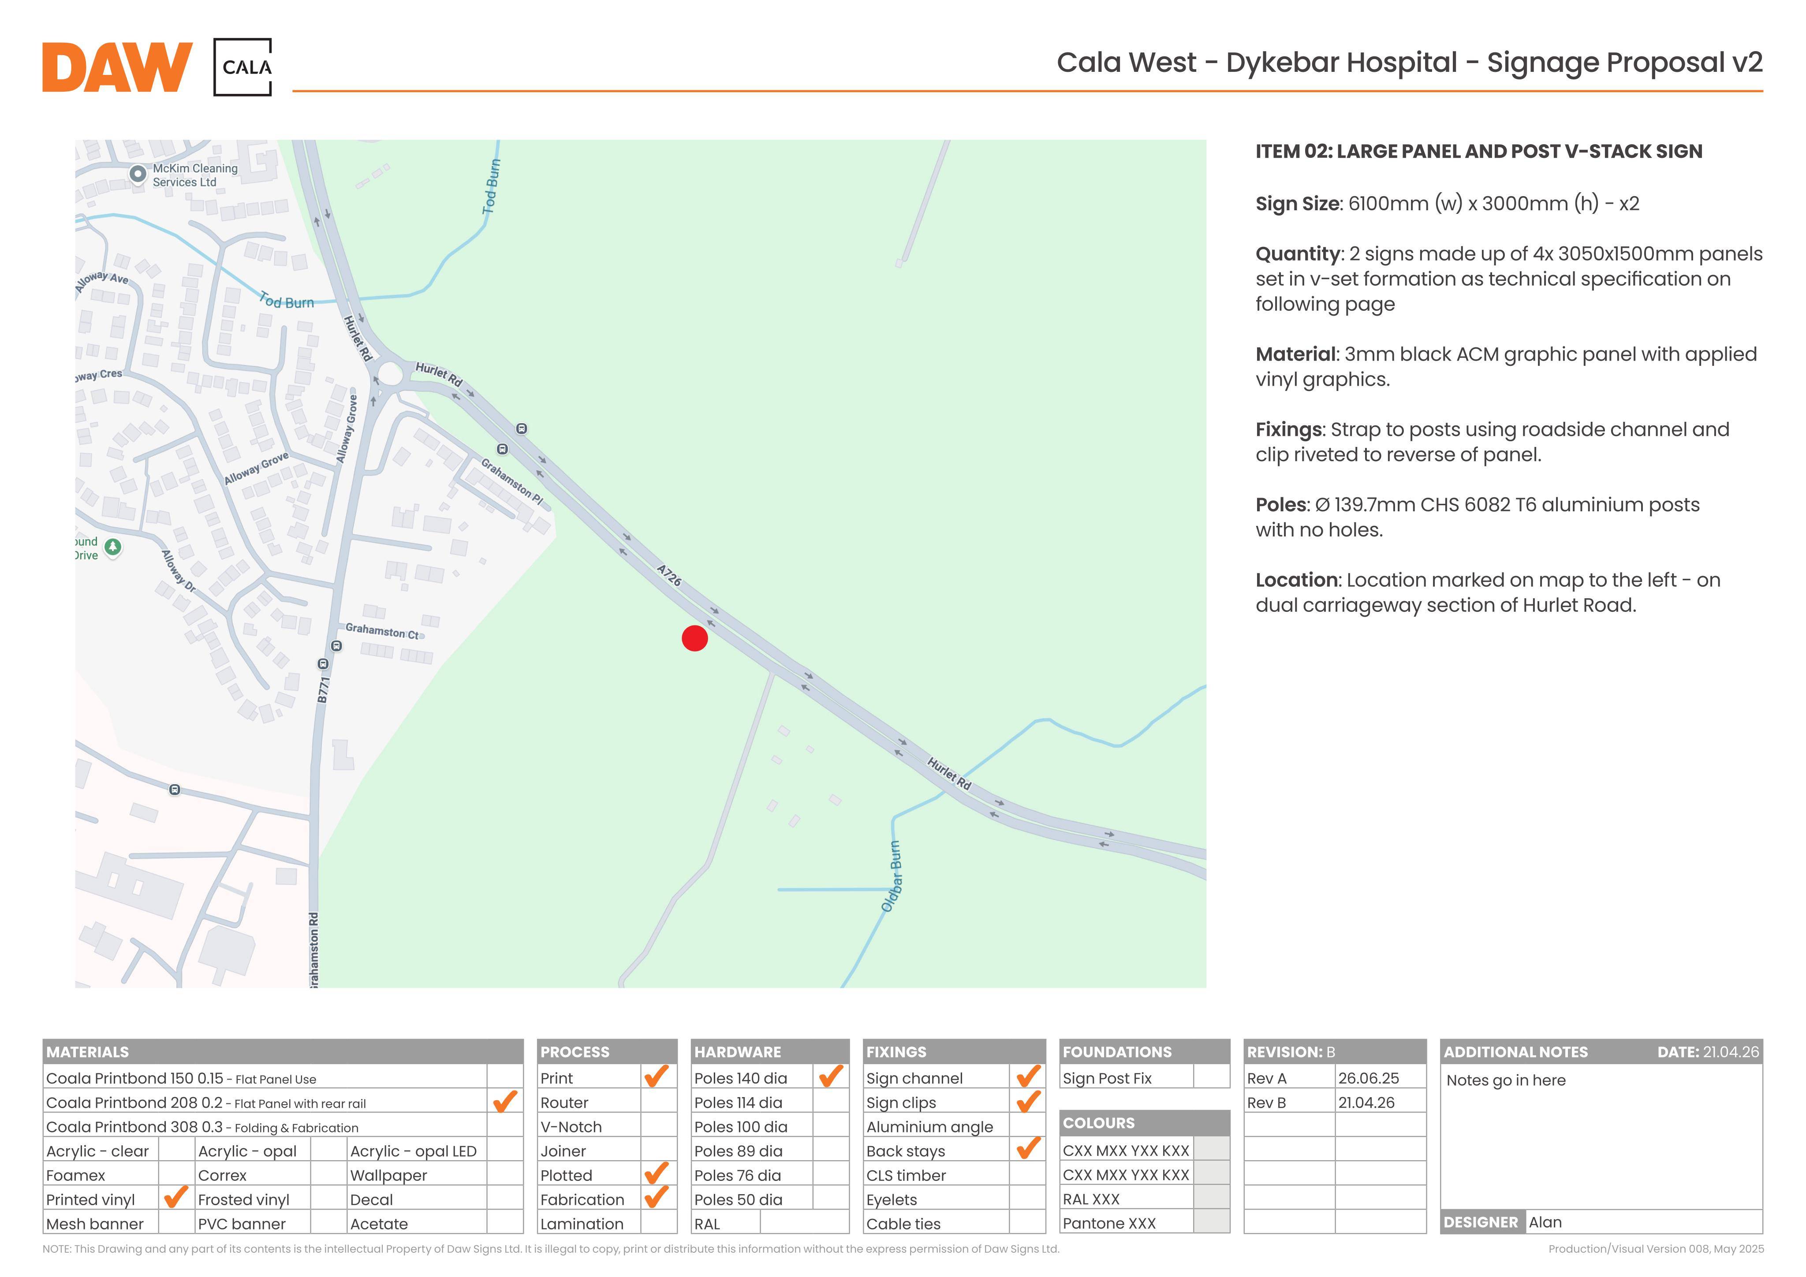1806x1277 pixels.
Task: Click the green park tree icon on map
Action: click(113, 547)
